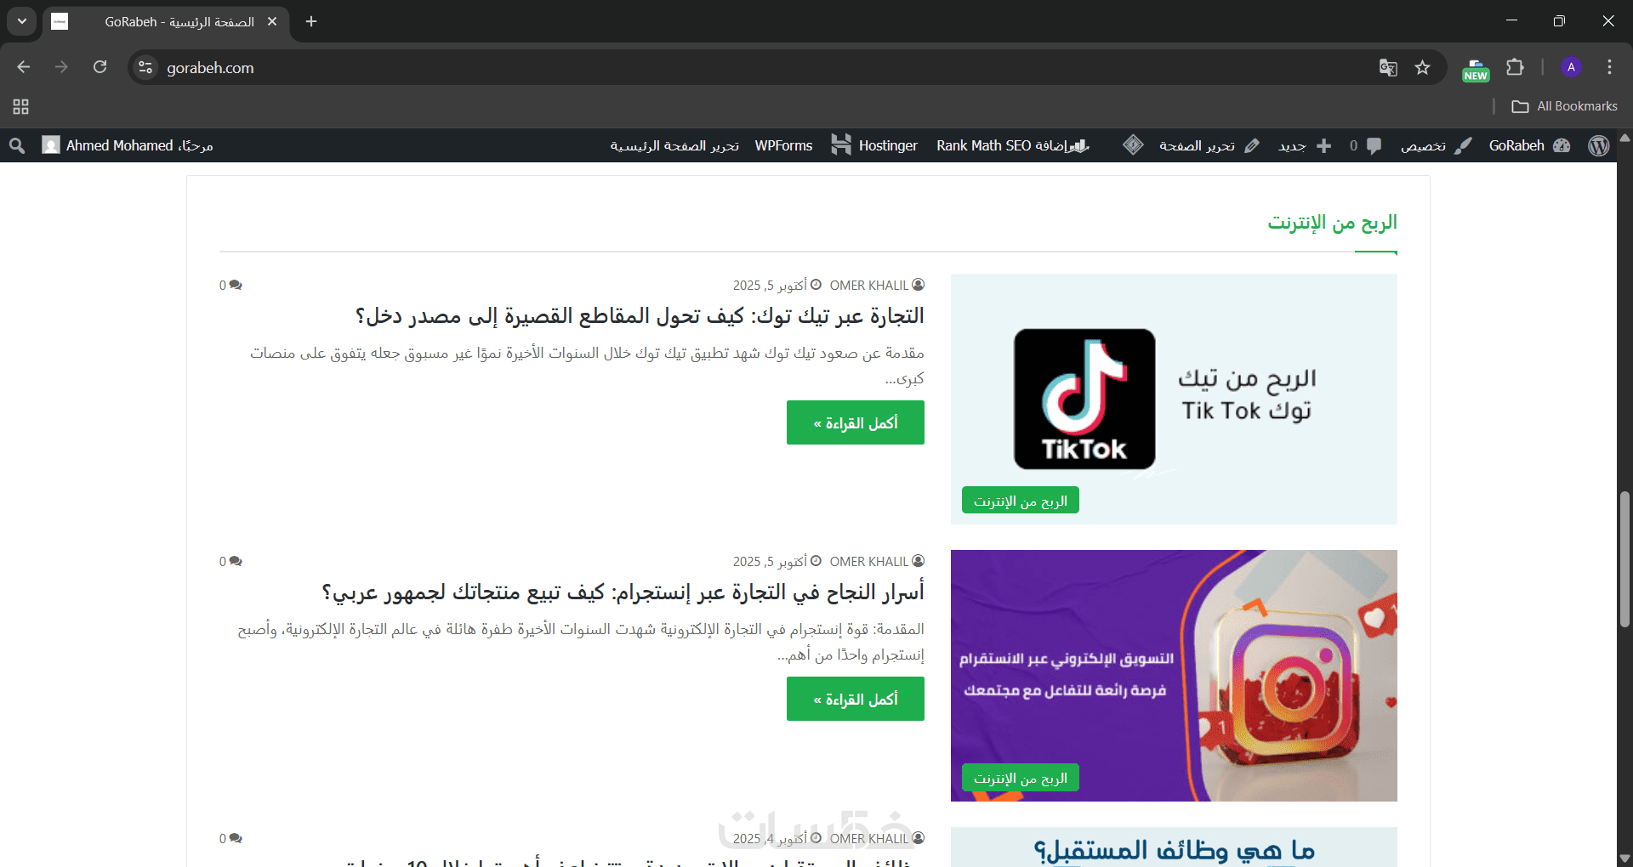The height and width of the screenshot is (867, 1633).
Task: Select the GoRabeh - الصفحة الرئيسية browser tab
Action: tap(165, 21)
